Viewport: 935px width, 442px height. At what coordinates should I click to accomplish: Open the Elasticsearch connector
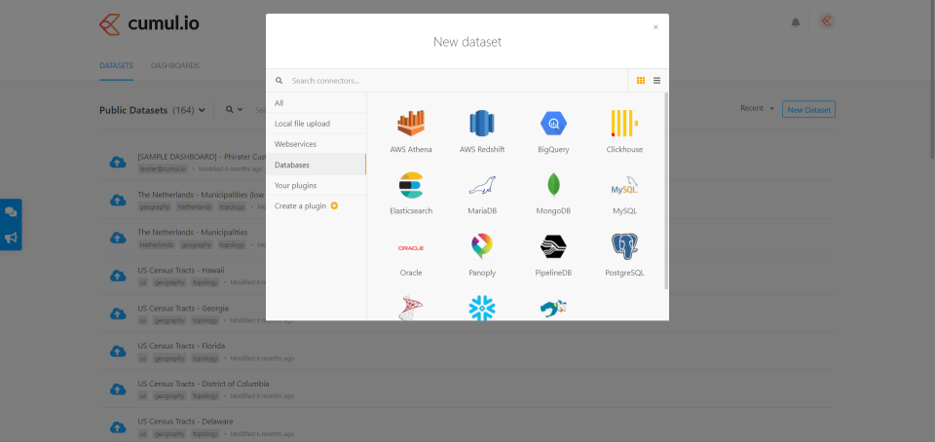pyautogui.click(x=411, y=194)
